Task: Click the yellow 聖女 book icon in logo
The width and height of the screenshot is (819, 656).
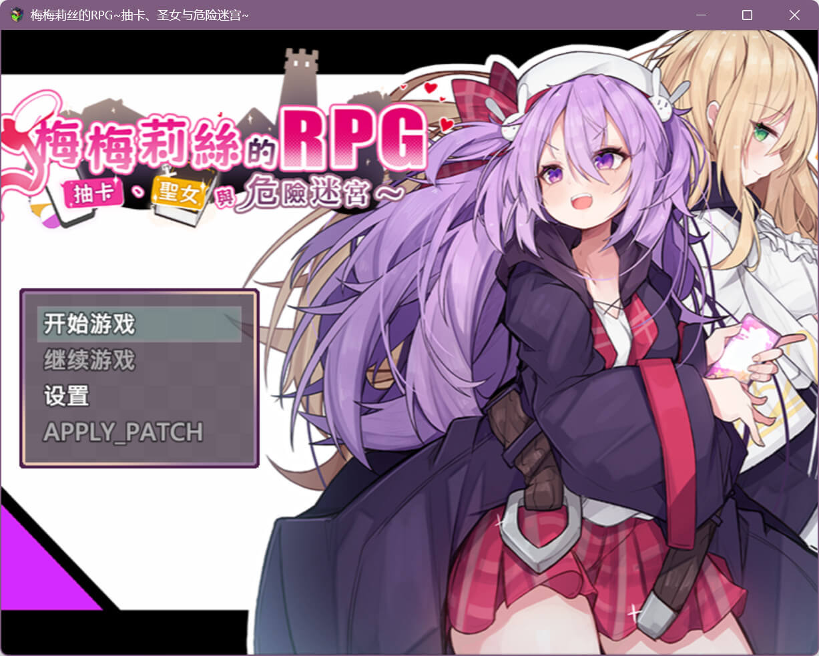Action: click(x=177, y=195)
